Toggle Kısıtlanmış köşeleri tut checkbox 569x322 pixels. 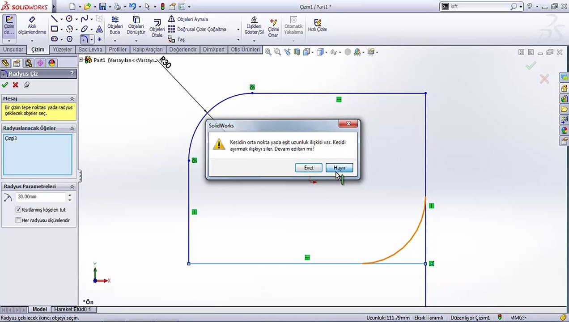click(x=18, y=210)
